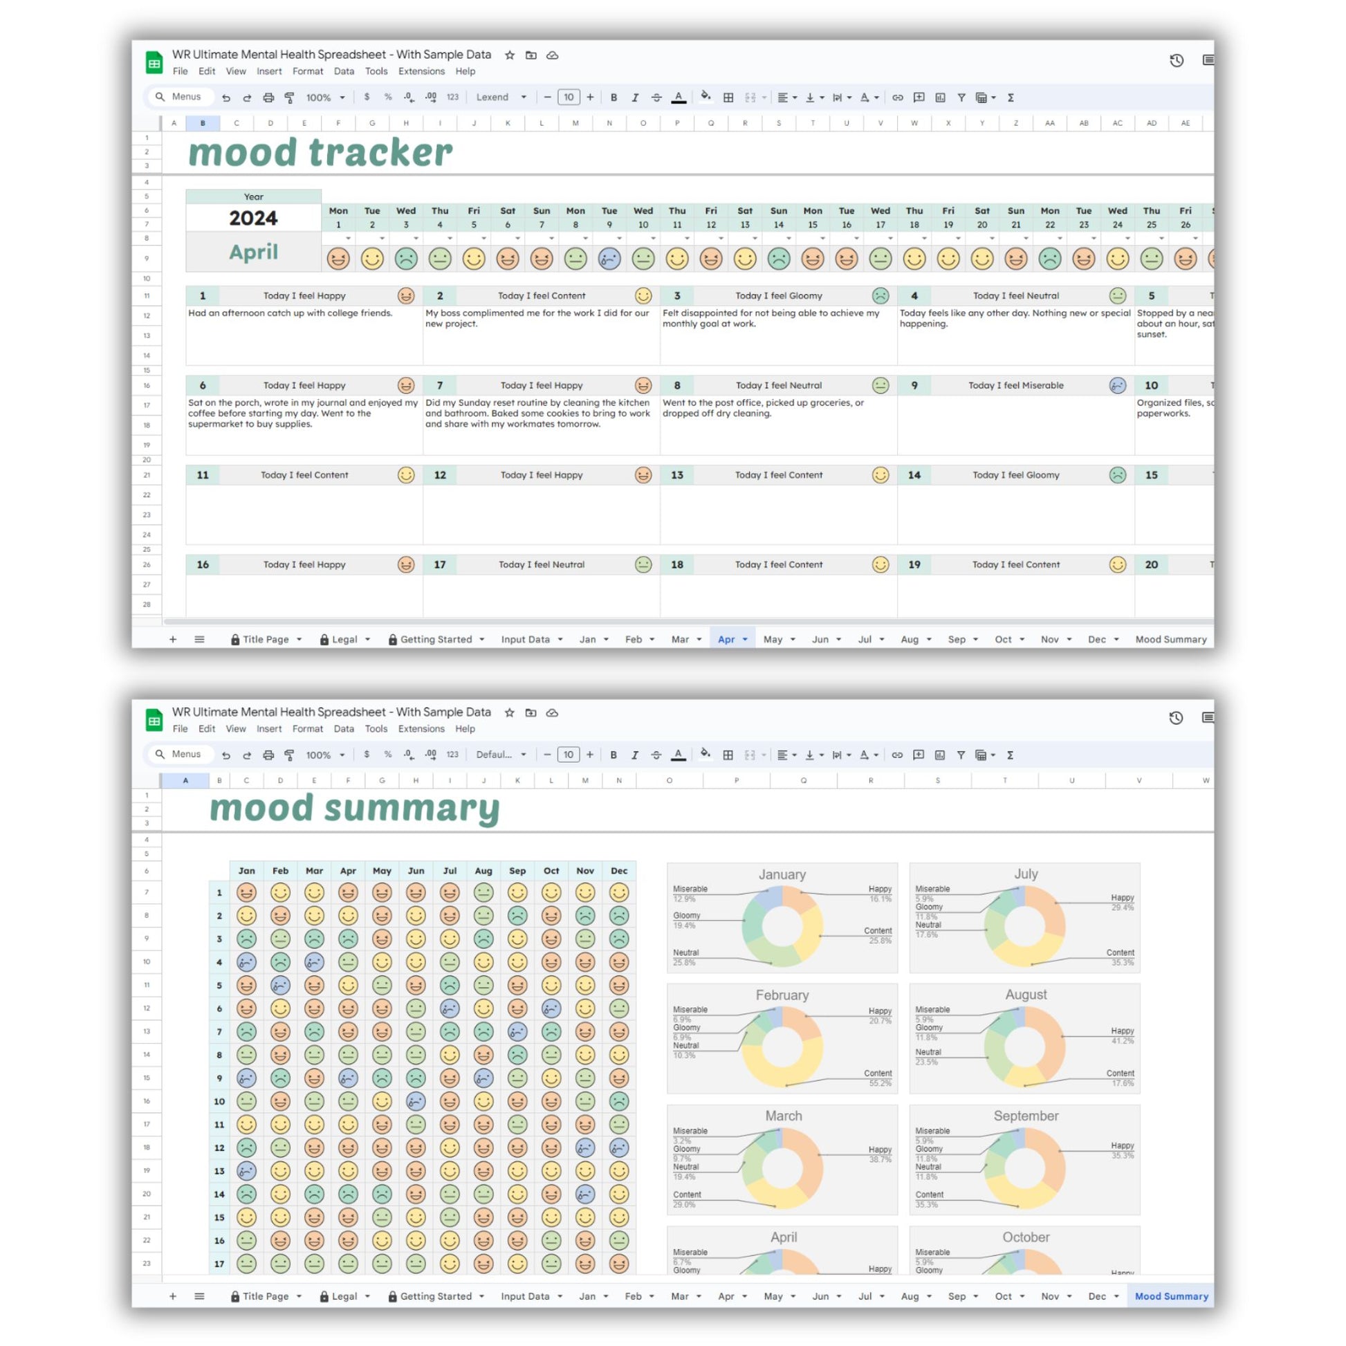
Task: Open mood dropdown under Mon 1
Action: pyautogui.click(x=348, y=238)
